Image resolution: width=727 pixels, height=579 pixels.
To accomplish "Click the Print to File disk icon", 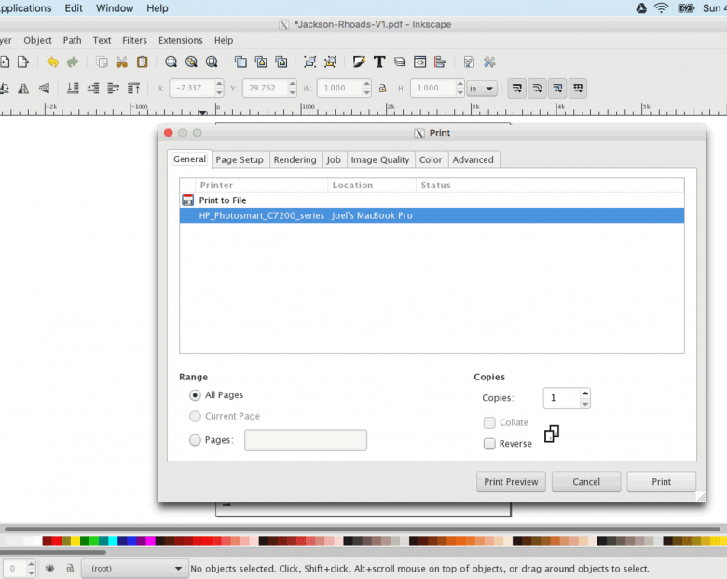I will tap(187, 200).
